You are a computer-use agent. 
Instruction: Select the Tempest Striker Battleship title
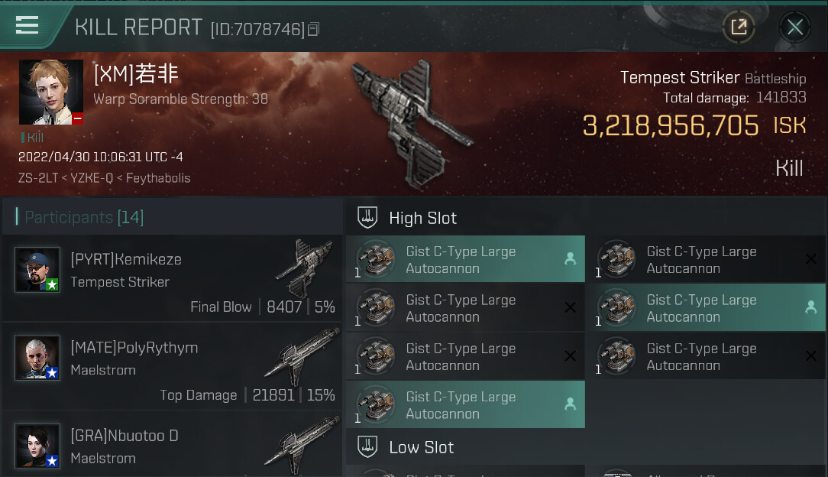click(713, 78)
